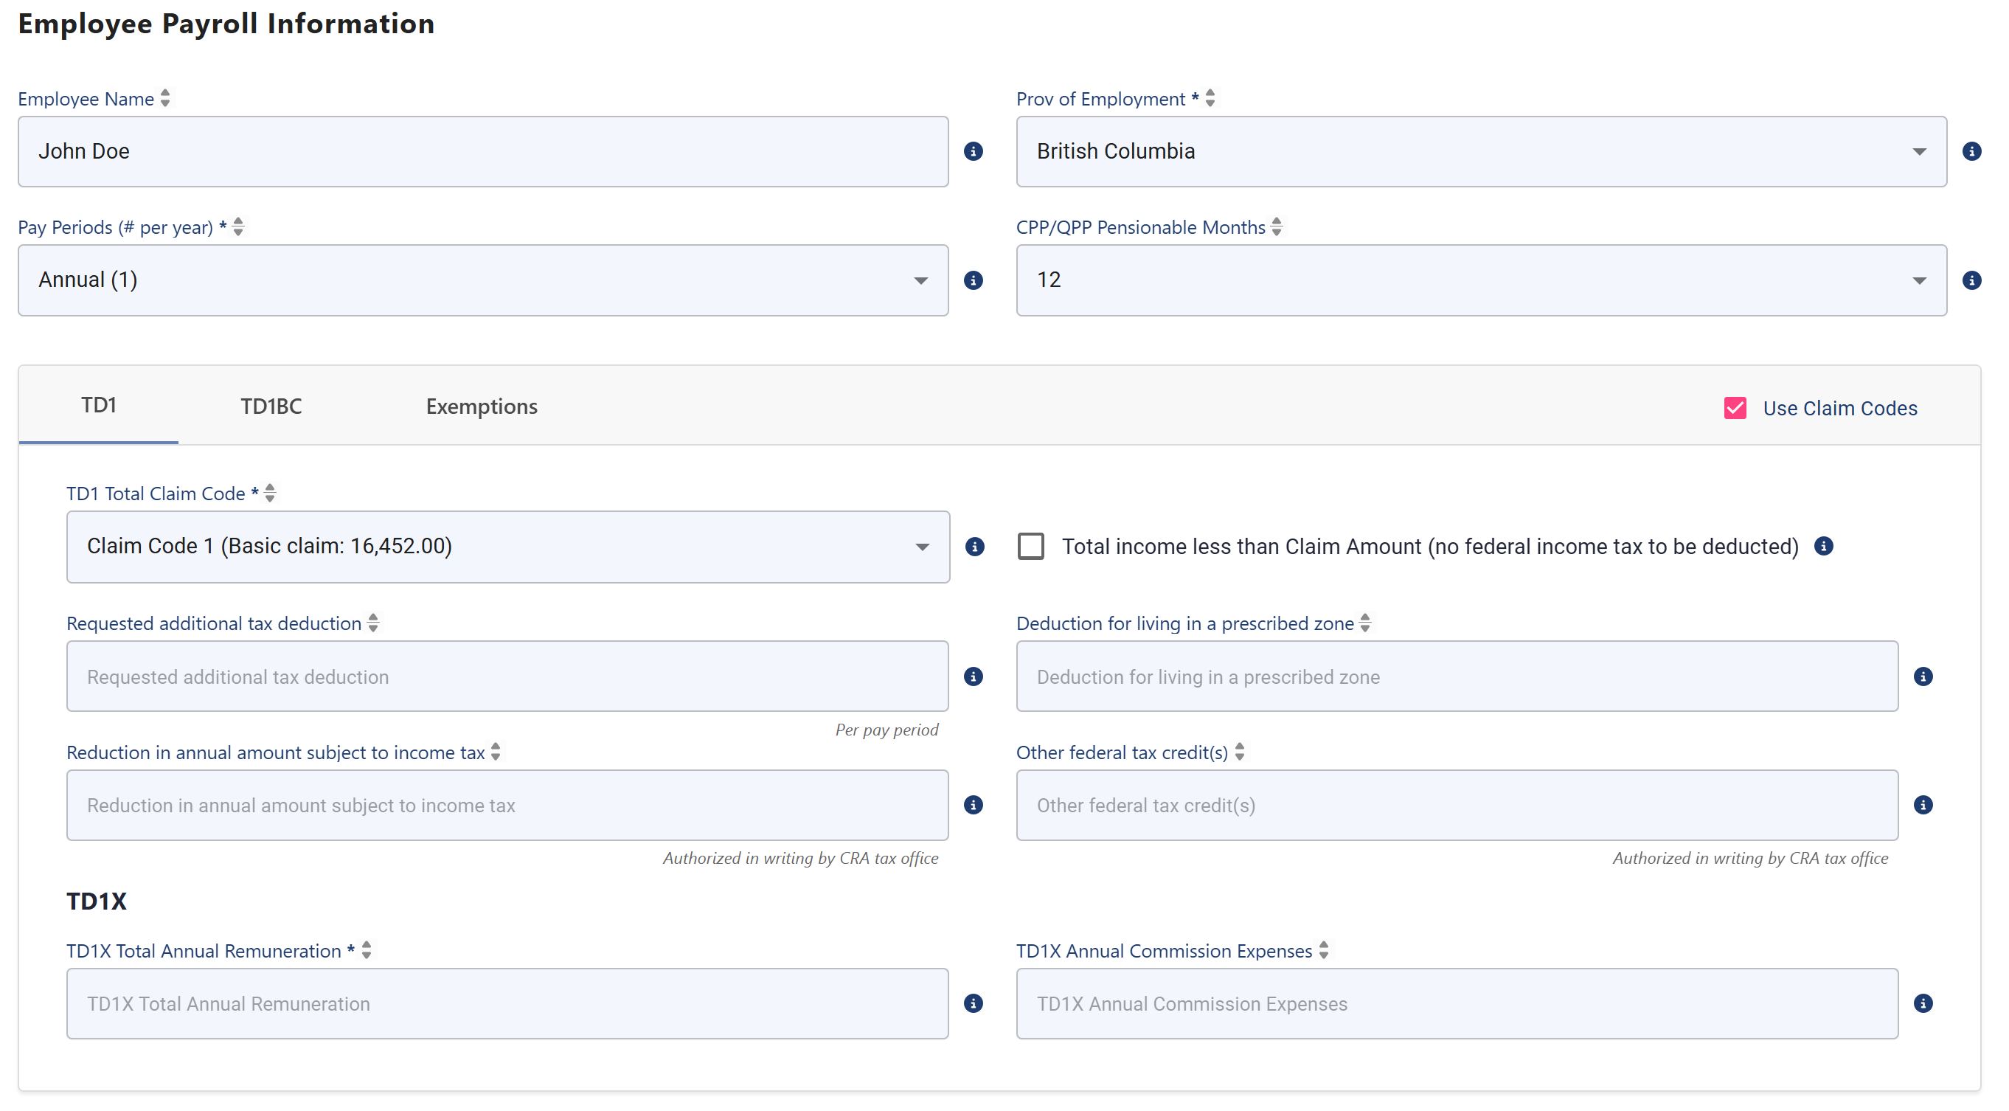Viewport: 2009px width, 1111px height.
Task: Click info icon beside Pay Periods dropdown
Action: [973, 280]
